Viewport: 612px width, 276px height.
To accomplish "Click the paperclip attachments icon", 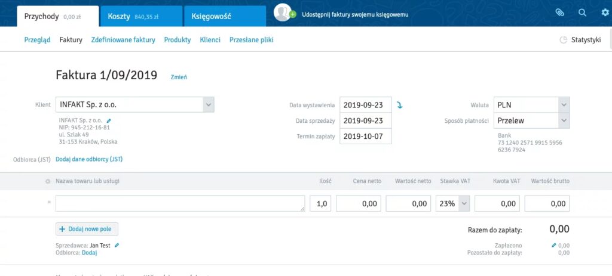I will (559, 13).
